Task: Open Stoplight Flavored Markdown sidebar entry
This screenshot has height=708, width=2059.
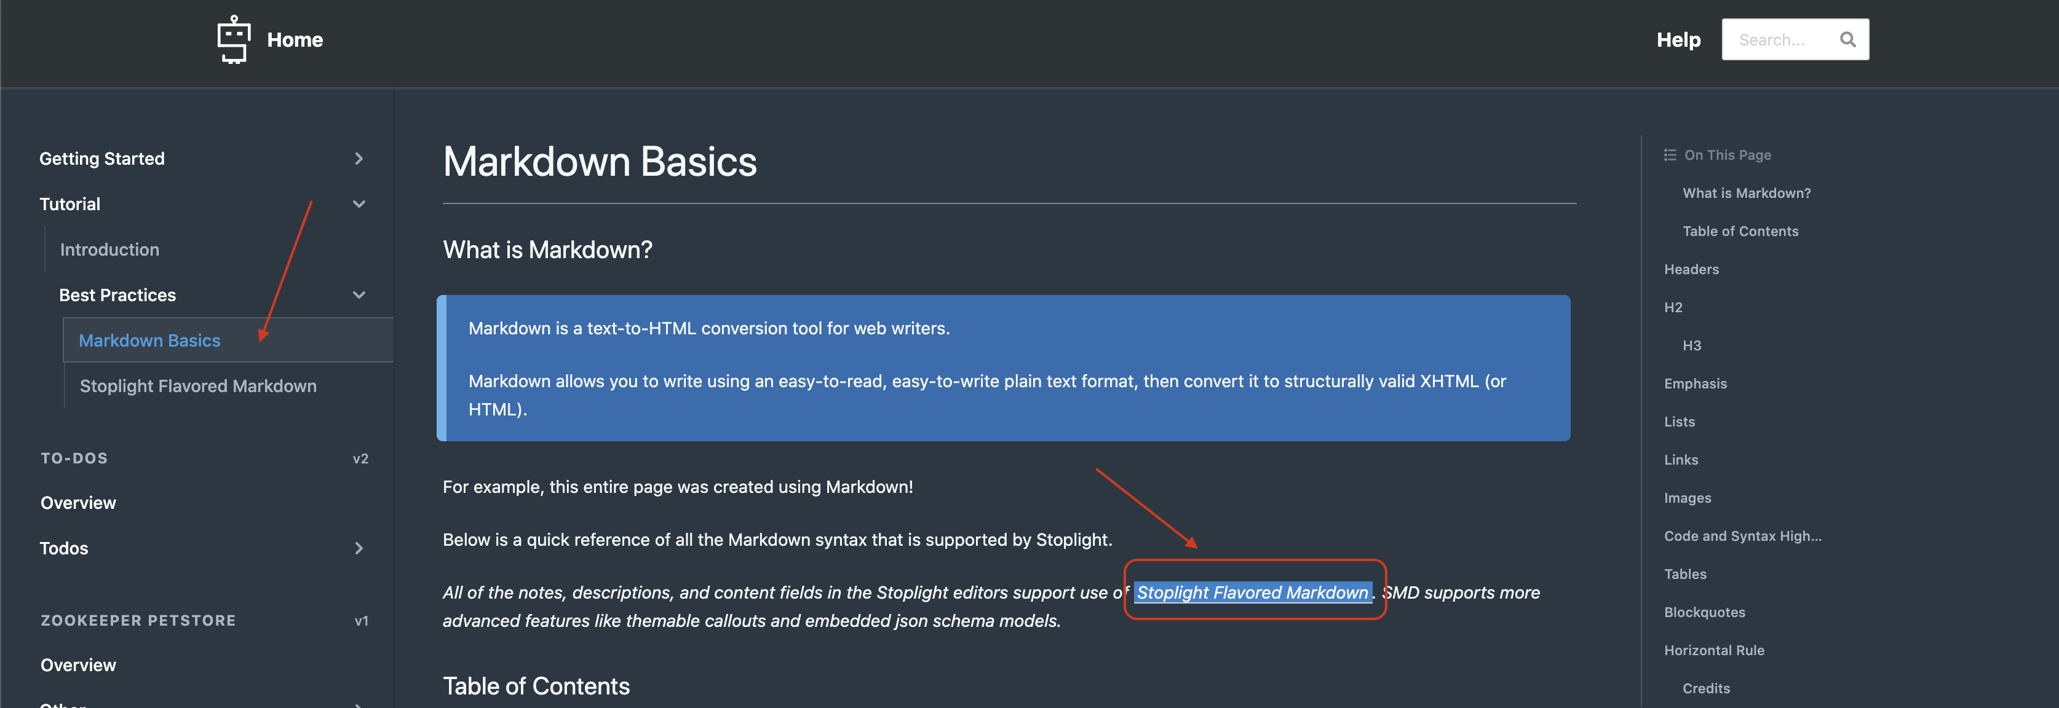Action: (197, 385)
